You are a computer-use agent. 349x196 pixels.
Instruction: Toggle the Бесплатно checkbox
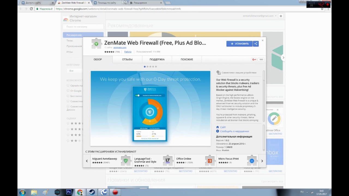pos(68,96)
